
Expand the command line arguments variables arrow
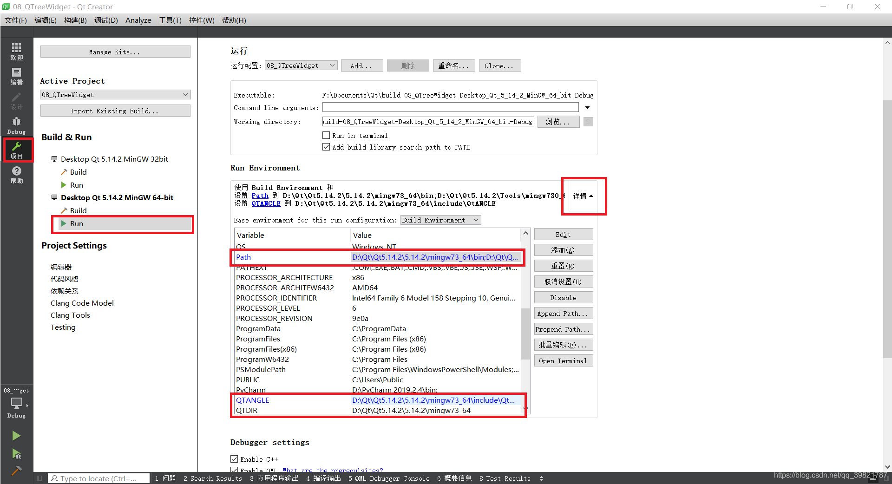(588, 108)
